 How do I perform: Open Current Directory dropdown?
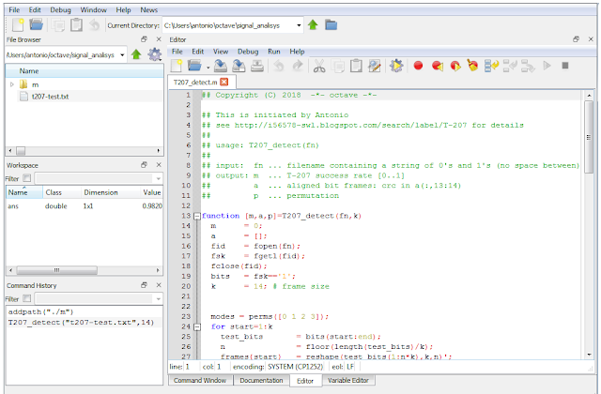[299, 25]
